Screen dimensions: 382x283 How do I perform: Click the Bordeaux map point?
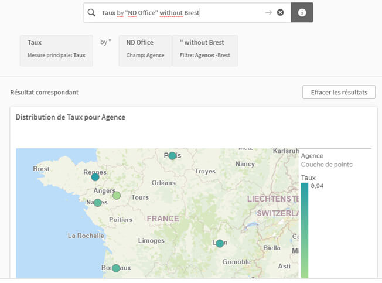click(116, 268)
